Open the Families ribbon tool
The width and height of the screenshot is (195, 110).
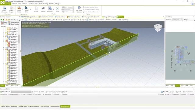43,9
